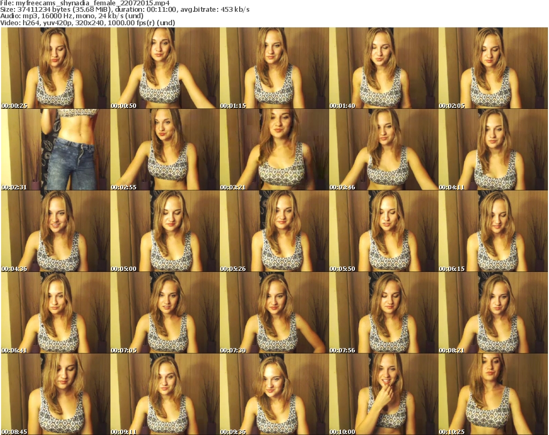Pick the frame stamped 00:05:00
Screen dimensions: 549x435
165,231
